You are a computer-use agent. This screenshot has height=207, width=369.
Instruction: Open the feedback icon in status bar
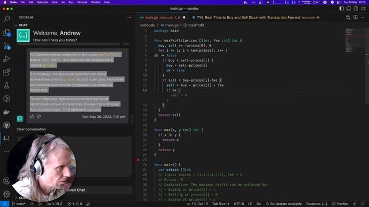(355, 204)
